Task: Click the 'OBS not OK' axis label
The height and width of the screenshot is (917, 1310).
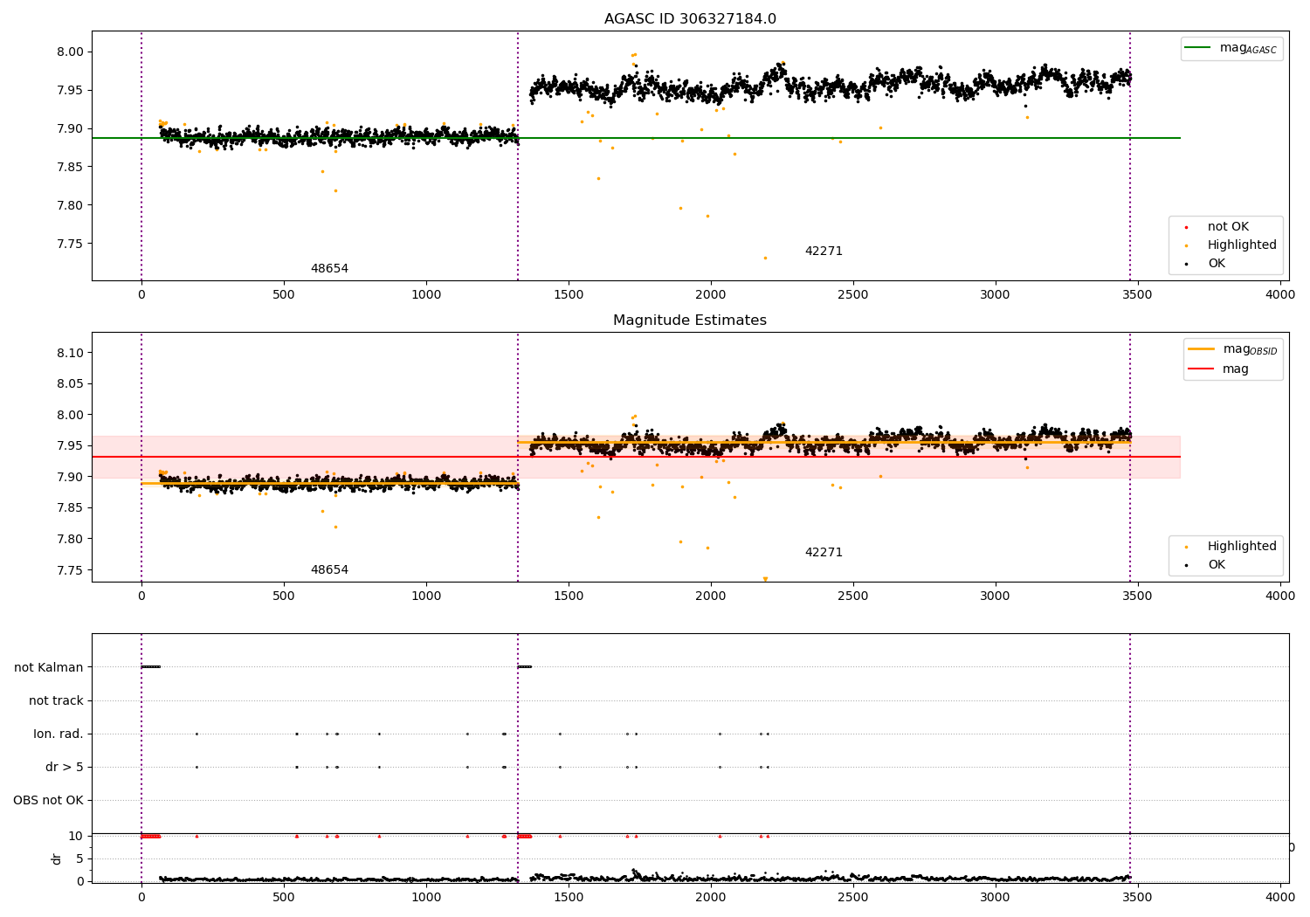Action: click(48, 800)
